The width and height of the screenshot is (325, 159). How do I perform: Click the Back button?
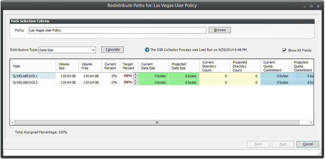pyautogui.click(x=258, y=144)
